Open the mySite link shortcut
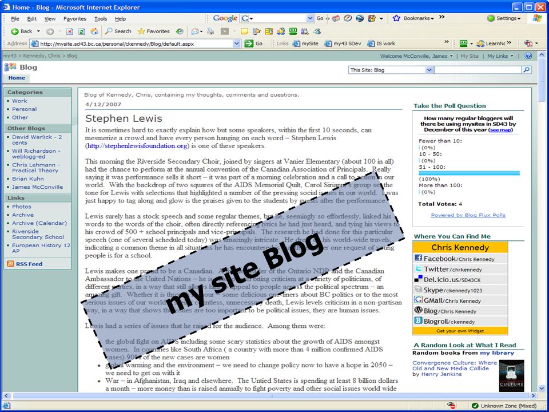Screen dimensions: 549x412 305,43
